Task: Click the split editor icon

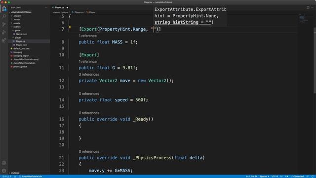Action: click(x=308, y=7)
